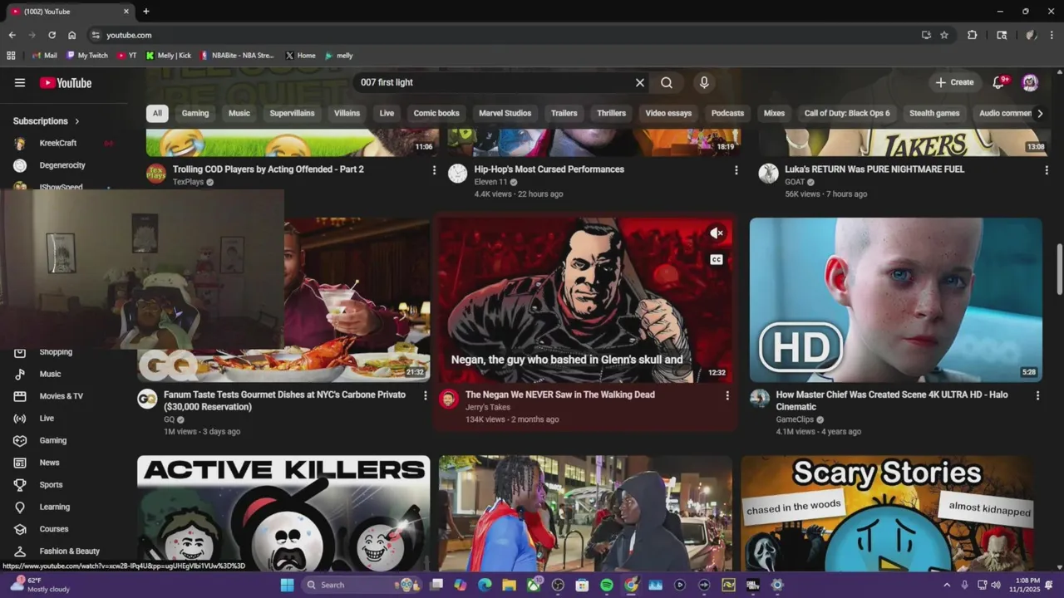Screen dimensions: 1064x598
Task: Open options for Fanum Taste Tests video
Action: pos(426,396)
